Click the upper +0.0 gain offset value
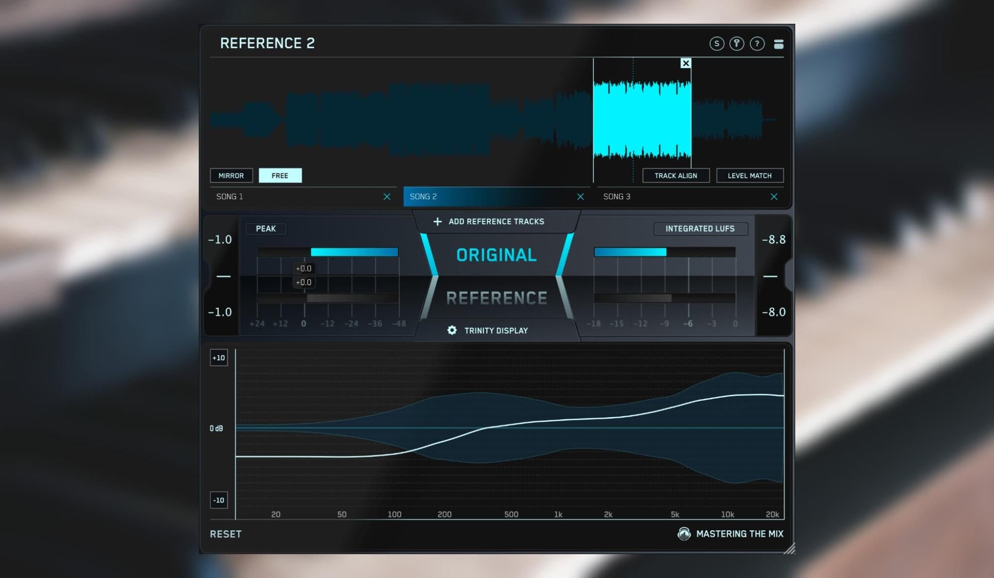 304,269
